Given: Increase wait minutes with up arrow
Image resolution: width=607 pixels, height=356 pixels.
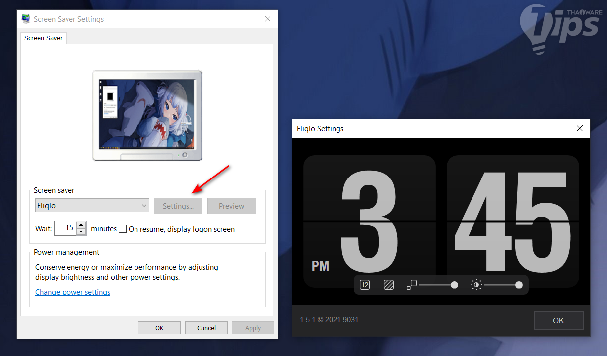Looking at the screenshot, I should coord(81,225).
